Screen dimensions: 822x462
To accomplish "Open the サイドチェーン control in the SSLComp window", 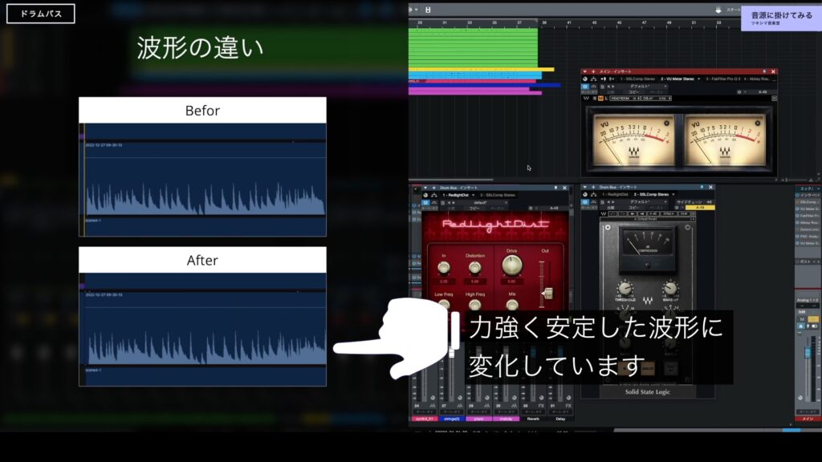I will pyautogui.click(x=694, y=201).
